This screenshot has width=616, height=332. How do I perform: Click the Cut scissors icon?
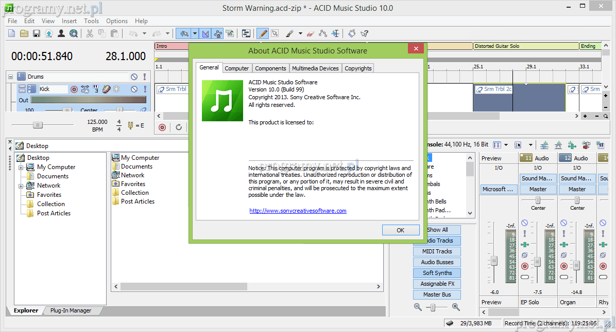click(89, 33)
